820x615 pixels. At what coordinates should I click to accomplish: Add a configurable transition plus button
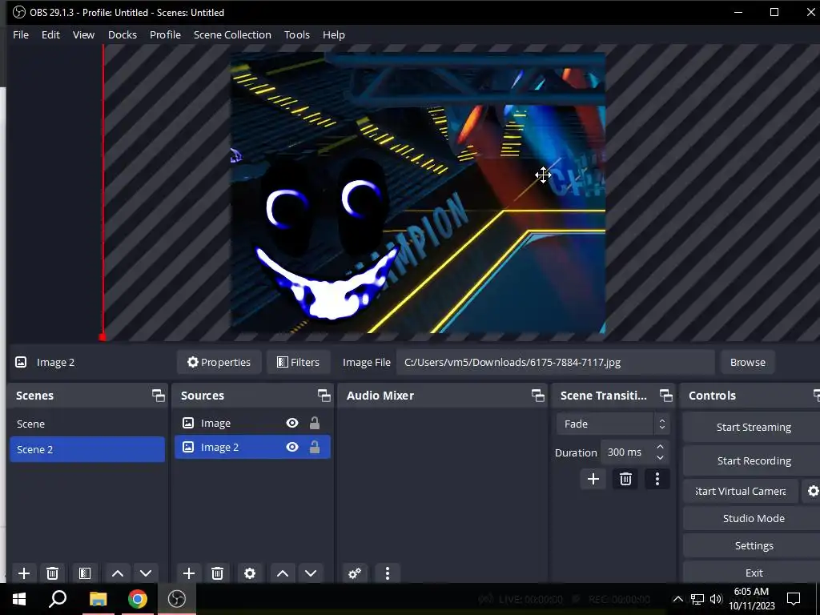[593, 479]
